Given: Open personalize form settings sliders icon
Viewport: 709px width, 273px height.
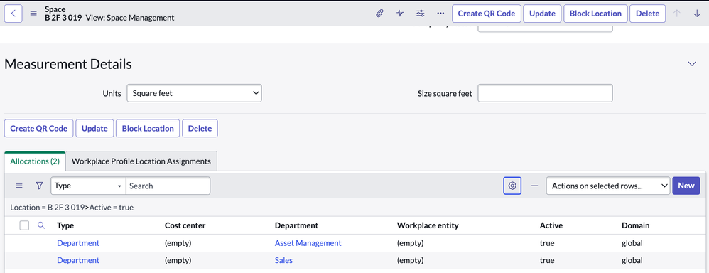Looking at the screenshot, I should click(420, 13).
